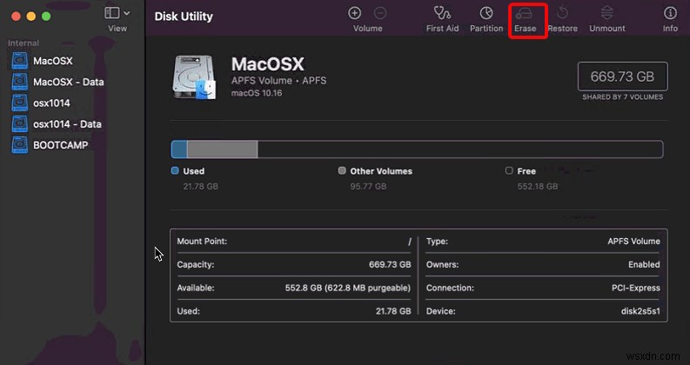Click the 21.78 GB value in the info table
This screenshot has width=690, height=365.
[x=393, y=311]
